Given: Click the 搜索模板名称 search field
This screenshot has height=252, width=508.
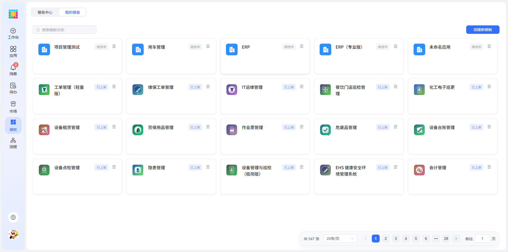Looking at the screenshot, I should click(x=65, y=30).
